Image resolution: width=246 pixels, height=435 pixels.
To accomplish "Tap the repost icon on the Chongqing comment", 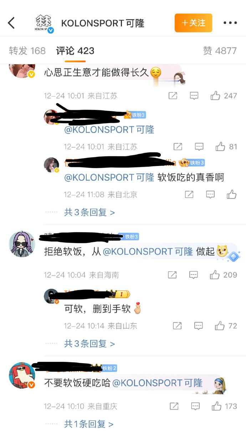I will pos(174,406).
